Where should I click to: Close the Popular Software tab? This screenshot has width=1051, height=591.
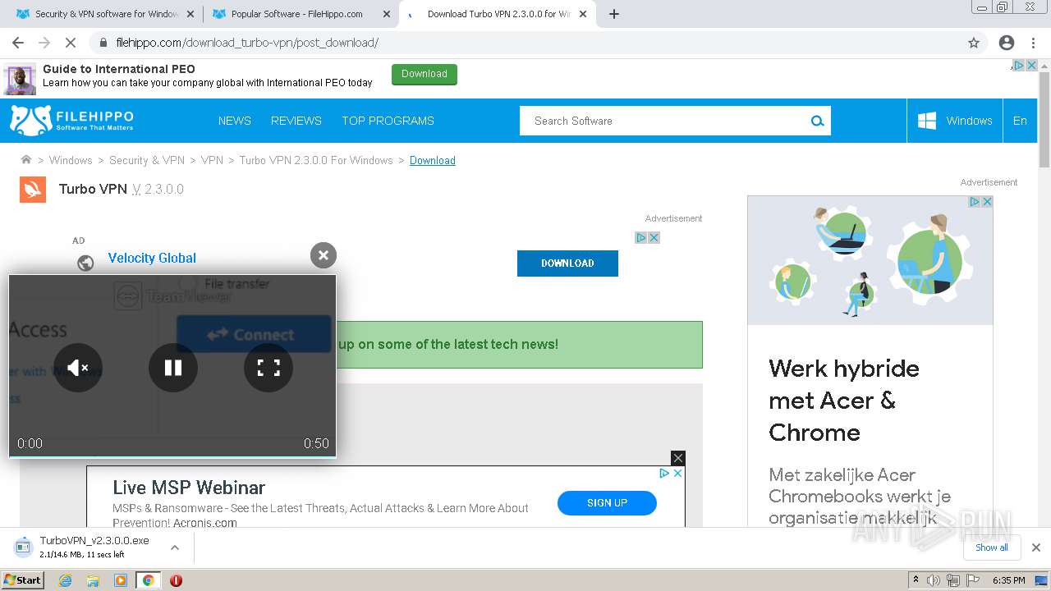[387, 14]
